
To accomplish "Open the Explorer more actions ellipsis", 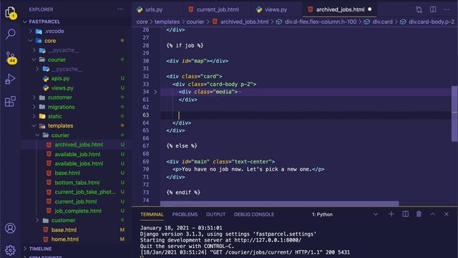I will (120, 9).
